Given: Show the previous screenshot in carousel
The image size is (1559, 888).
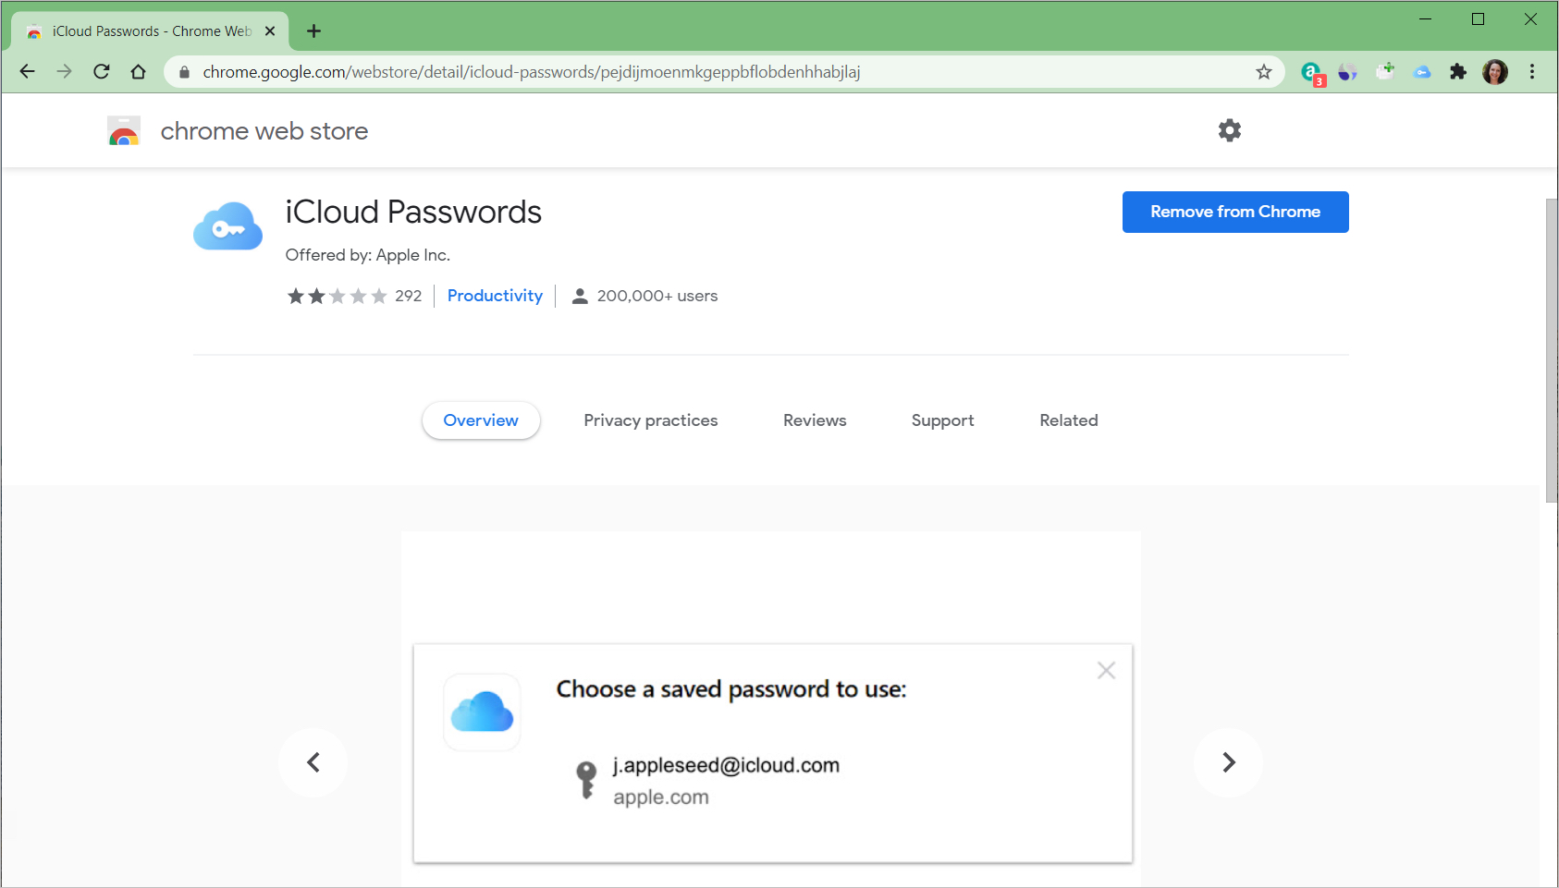Looking at the screenshot, I should coord(313,762).
